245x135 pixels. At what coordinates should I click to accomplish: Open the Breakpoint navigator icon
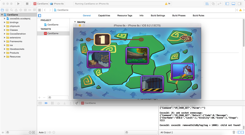pyautogui.click(x=30, y=10)
